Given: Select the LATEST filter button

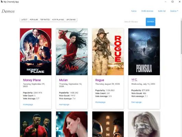Looking at the screenshot, I should [24, 20].
